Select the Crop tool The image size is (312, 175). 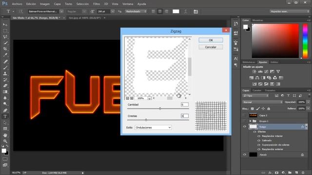click(x=5, y=49)
